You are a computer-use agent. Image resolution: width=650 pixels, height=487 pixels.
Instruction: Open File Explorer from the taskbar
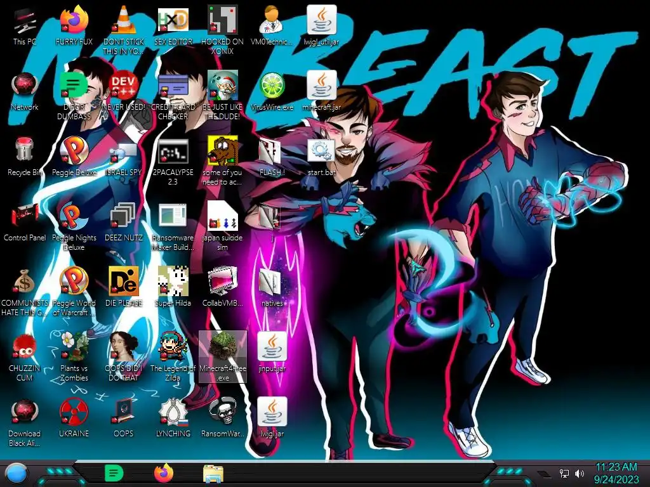(213, 473)
